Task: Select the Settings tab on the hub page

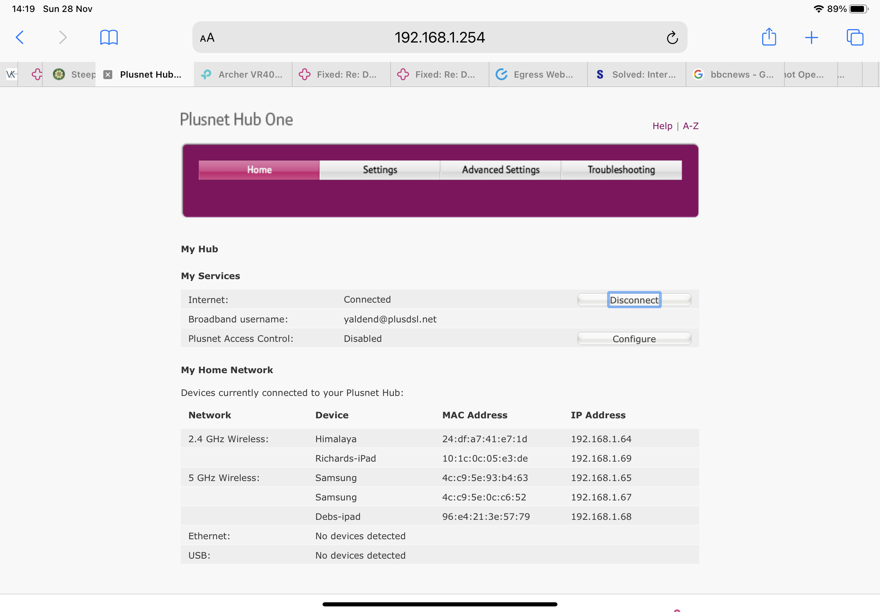Action: point(380,169)
